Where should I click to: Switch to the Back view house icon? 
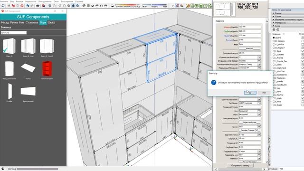tap(101, 6)
